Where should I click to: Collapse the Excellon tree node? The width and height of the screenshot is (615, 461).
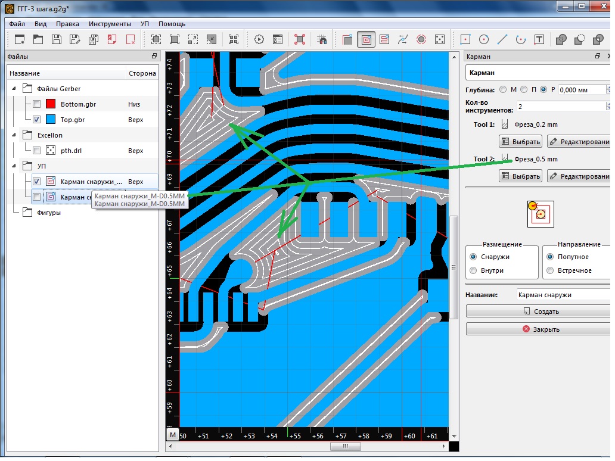tap(14, 136)
